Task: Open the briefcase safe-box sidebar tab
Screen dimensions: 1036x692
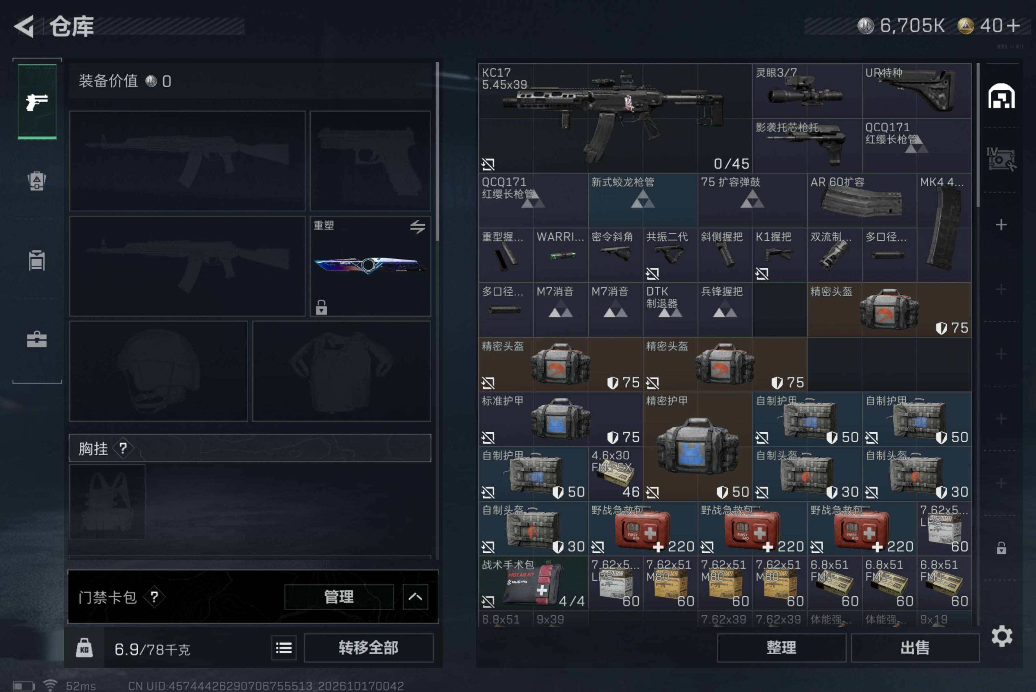Action: tap(37, 339)
